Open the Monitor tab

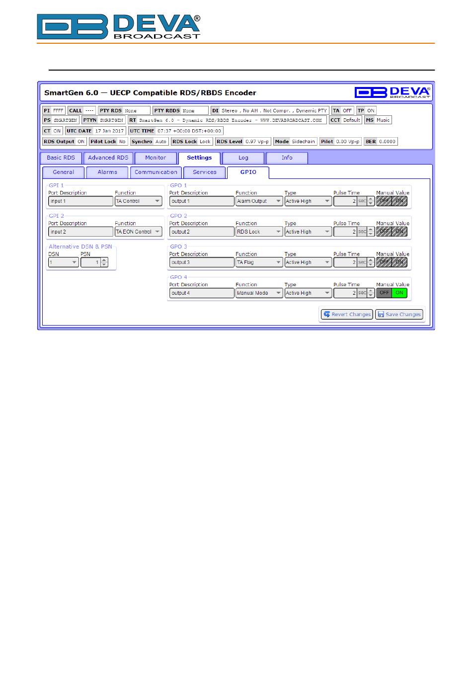pyautogui.click(x=156, y=158)
